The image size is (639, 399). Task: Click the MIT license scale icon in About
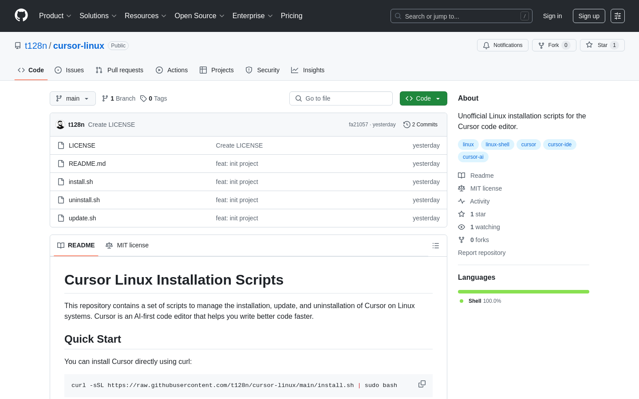[461, 188]
